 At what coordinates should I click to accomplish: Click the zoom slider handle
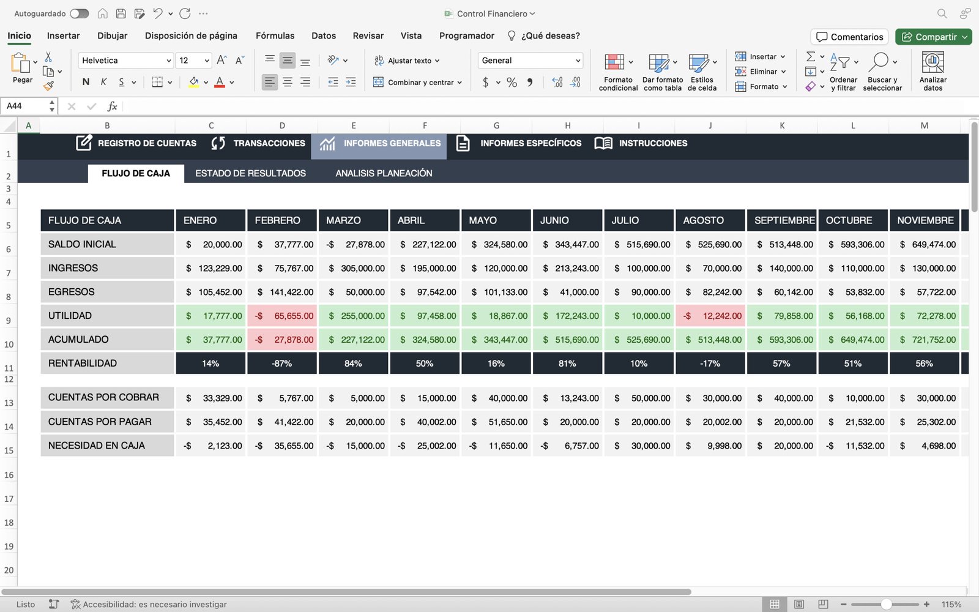(885, 604)
